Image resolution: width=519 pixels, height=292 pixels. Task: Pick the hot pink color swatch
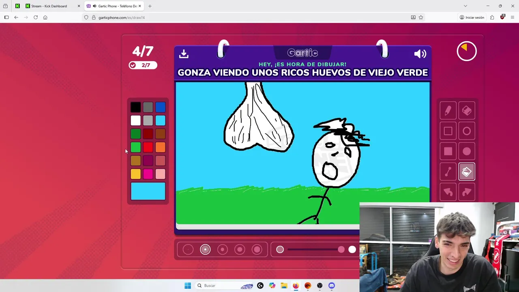(148, 174)
